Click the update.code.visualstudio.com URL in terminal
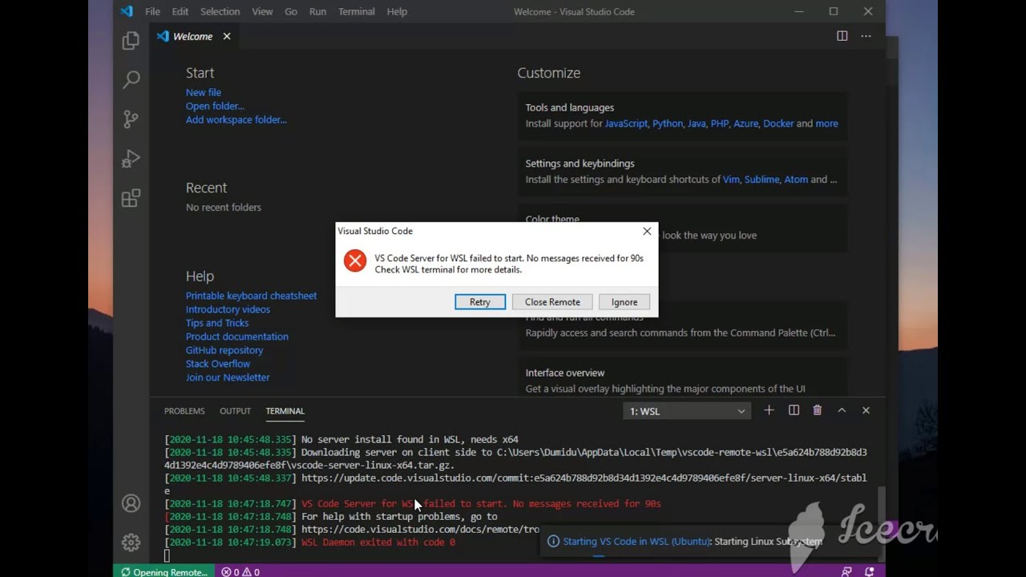Screen dimensions: 1026x577 point(515,484)
